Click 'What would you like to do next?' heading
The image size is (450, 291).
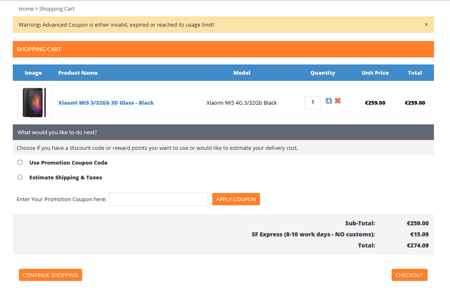(x=57, y=132)
